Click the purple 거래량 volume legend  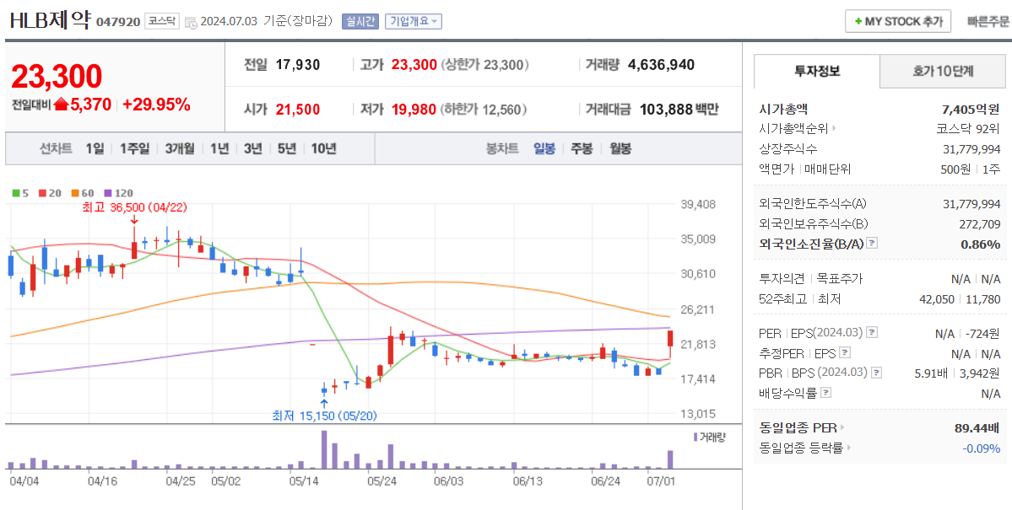[x=709, y=438]
